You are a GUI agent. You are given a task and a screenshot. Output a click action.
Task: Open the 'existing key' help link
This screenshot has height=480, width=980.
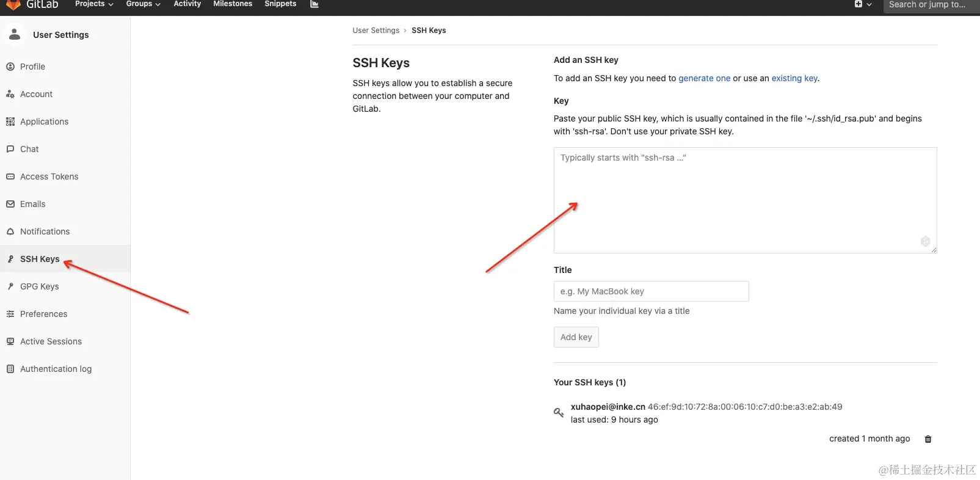click(x=794, y=78)
